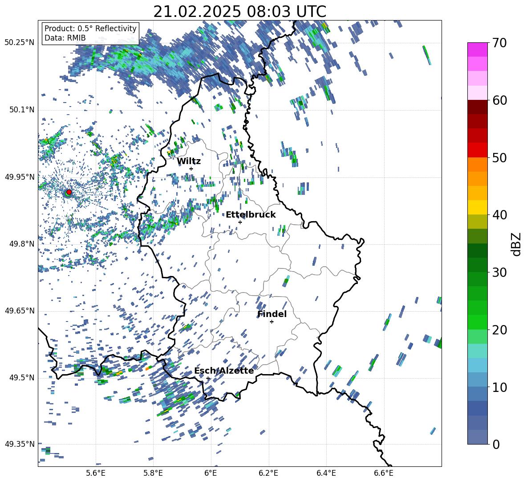527x482 pixels.
Task: Click the 'Data: RMIB' text
Action: pyautogui.click(x=65, y=38)
